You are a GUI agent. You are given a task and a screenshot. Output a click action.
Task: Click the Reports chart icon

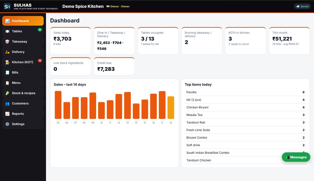coord(7,114)
